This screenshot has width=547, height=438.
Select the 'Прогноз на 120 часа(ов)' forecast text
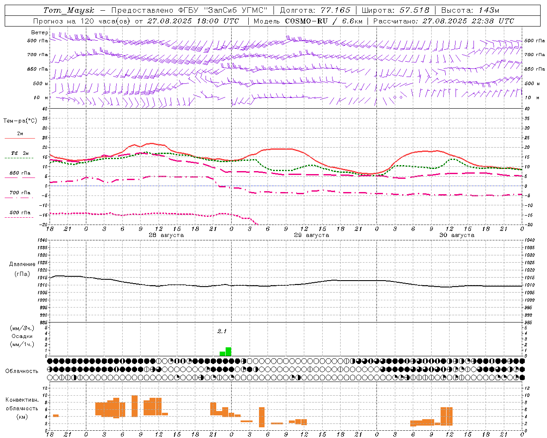[82, 21]
